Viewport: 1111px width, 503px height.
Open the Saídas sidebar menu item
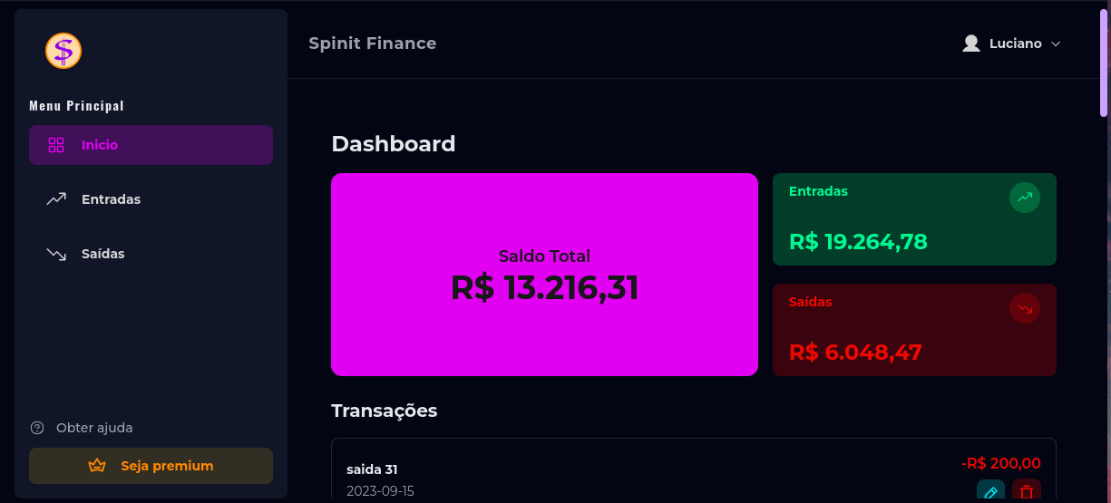pos(102,254)
